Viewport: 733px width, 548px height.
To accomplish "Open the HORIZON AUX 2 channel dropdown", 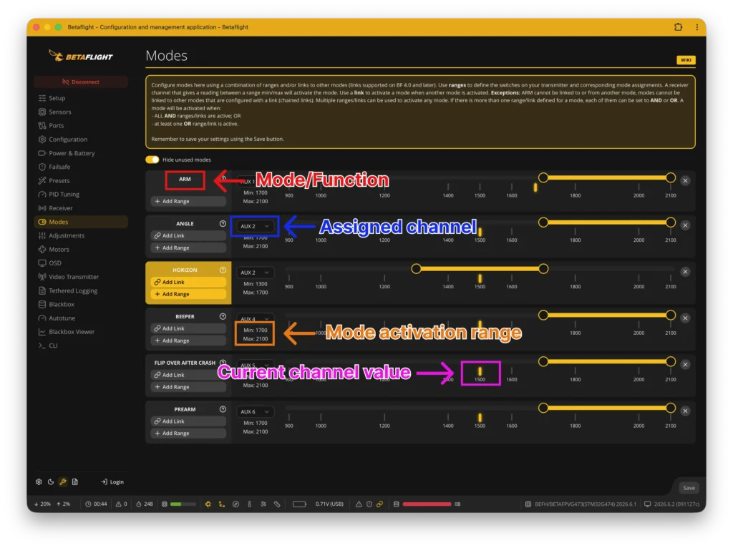I will (x=255, y=273).
